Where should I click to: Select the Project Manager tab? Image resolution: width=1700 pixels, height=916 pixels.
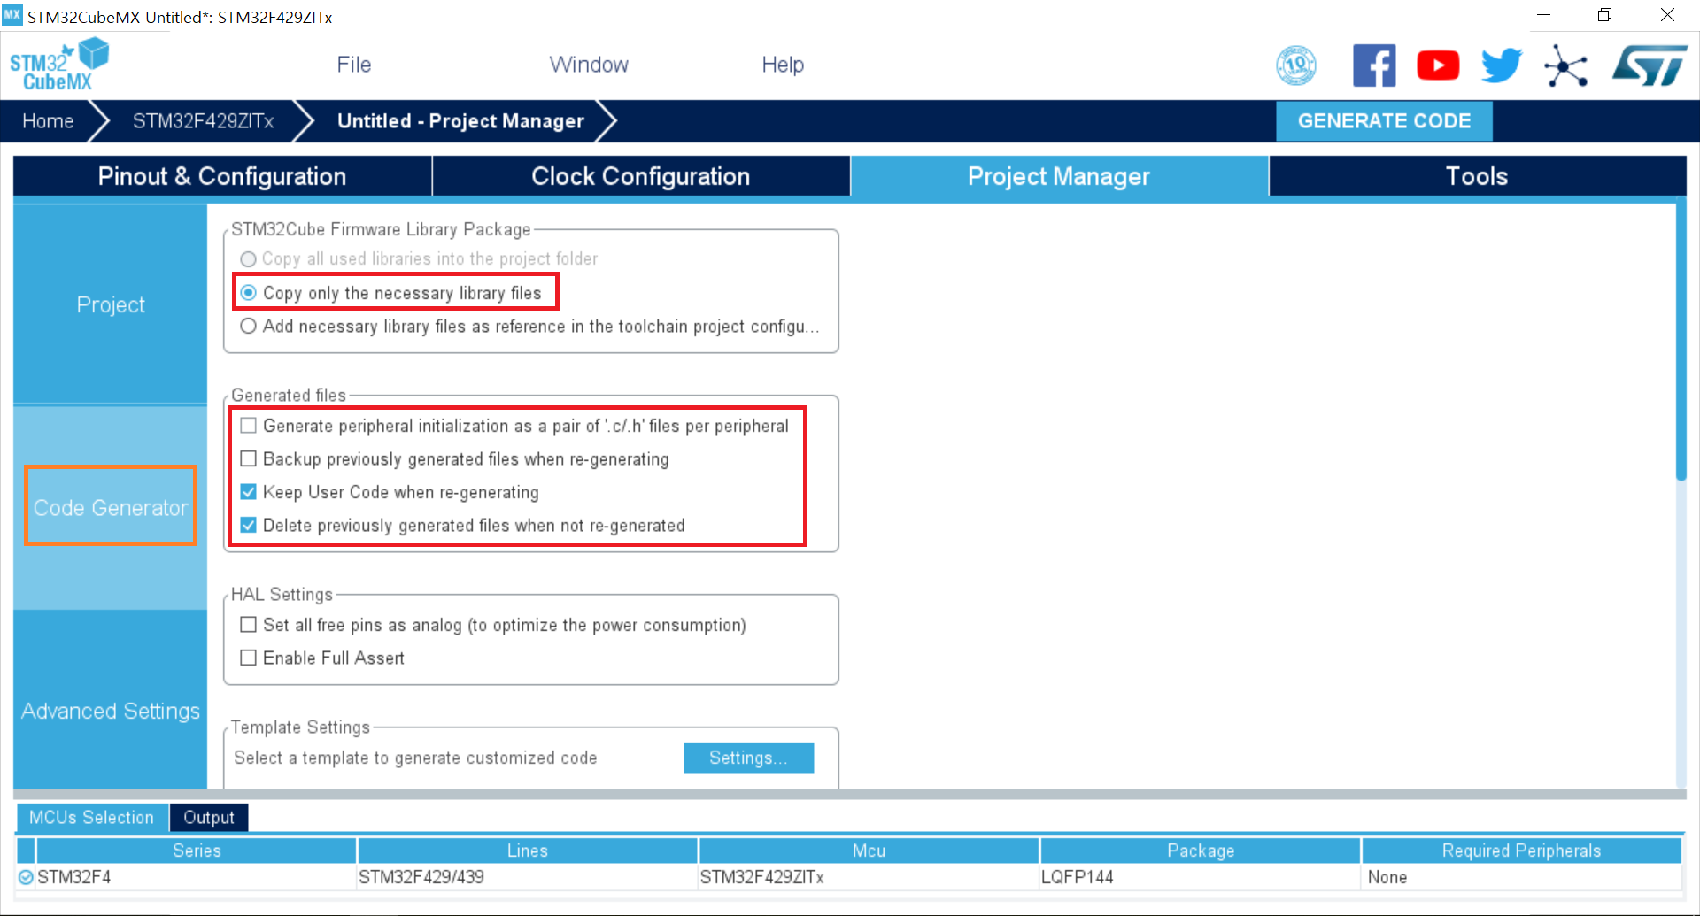1059,176
